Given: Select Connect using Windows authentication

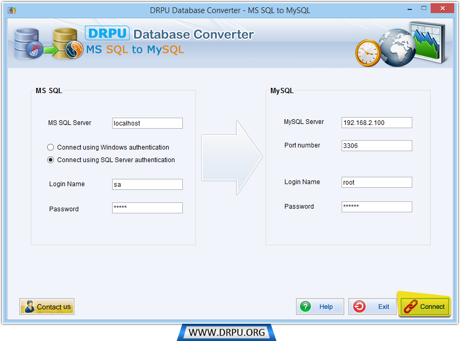Looking at the screenshot, I should coord(108,147).
